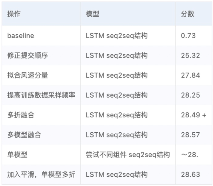
Task: Select the 单模型 operation cell
Action: click(x=17, y=155)
